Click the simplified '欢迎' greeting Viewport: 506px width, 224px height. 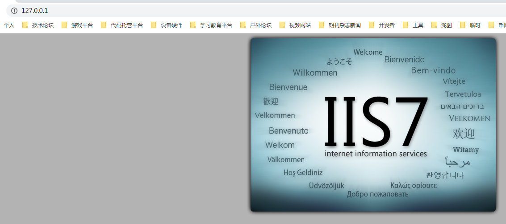pyautogui.click(x=464, y=134)
